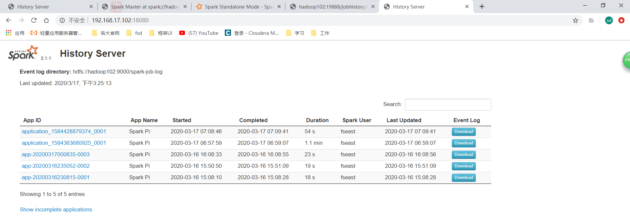Download event log for app-20200317000835-0003
Screen dimensions: 630x216
464,155
